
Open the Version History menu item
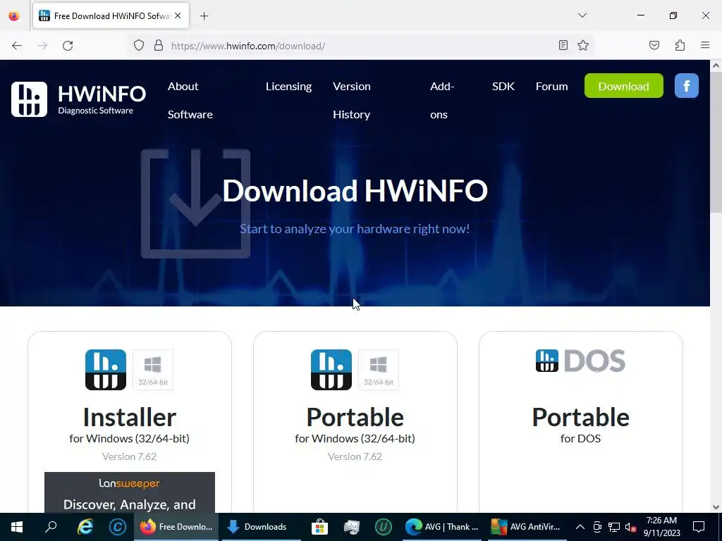coord(352,100)
